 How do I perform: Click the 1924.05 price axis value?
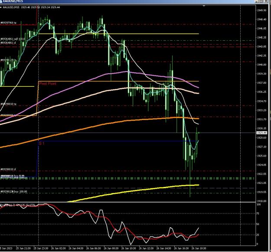click(261, 165)
